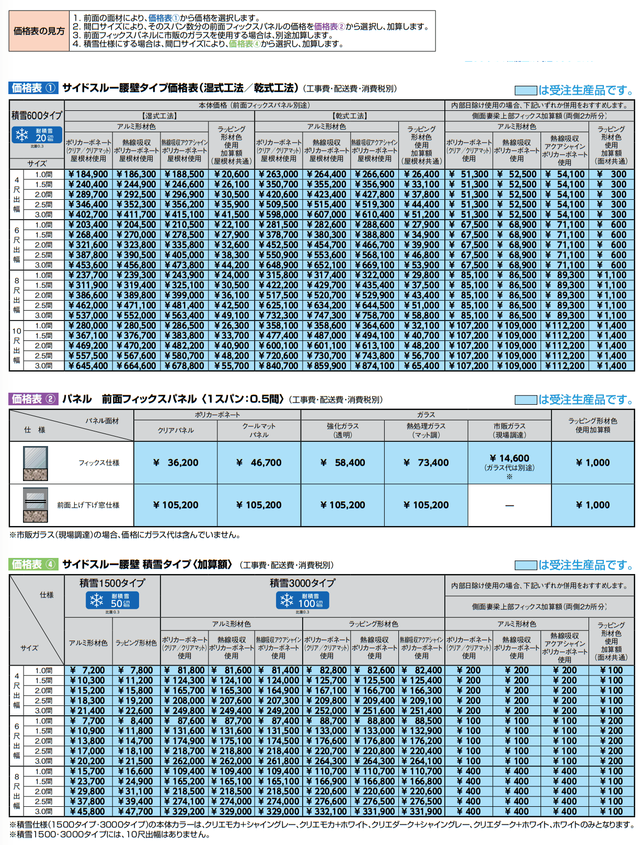Click the 価格表の見方 label box
The width and height of the screenshot is (644, 845).
click(39, 31)
